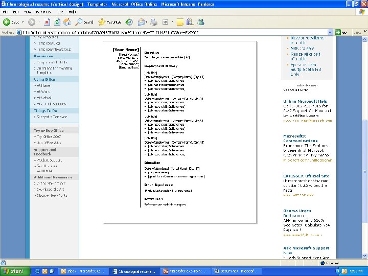Open the Product Support link
The image size is (368, 276).
49,160
